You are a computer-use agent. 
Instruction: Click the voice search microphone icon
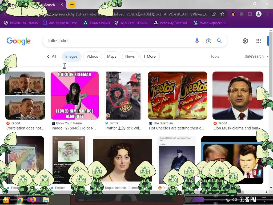pos(197,41)
